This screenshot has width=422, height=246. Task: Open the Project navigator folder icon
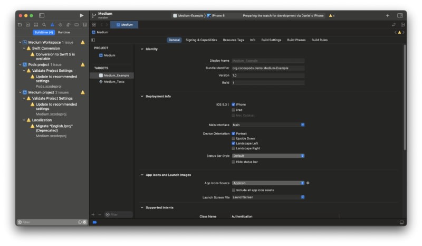click(20, 24)
